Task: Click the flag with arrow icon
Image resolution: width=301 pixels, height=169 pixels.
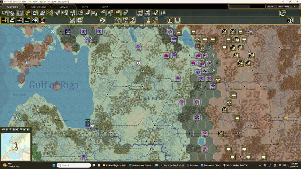Action: [x=117, y=20]
